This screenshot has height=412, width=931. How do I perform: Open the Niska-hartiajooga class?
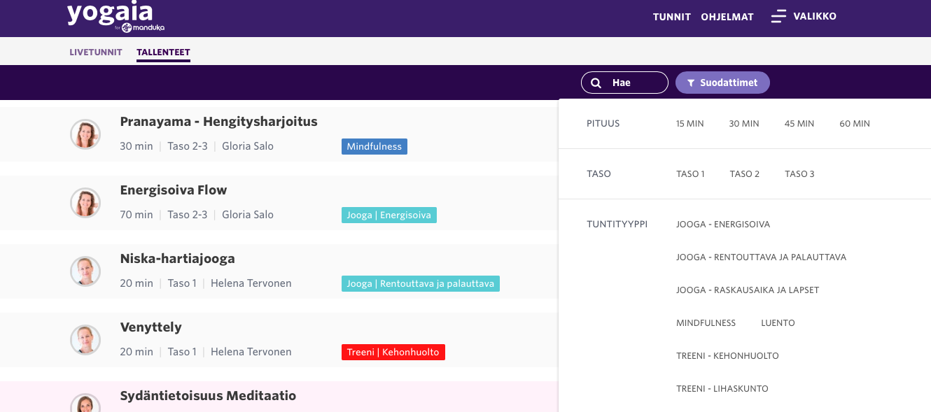[177, 259]
